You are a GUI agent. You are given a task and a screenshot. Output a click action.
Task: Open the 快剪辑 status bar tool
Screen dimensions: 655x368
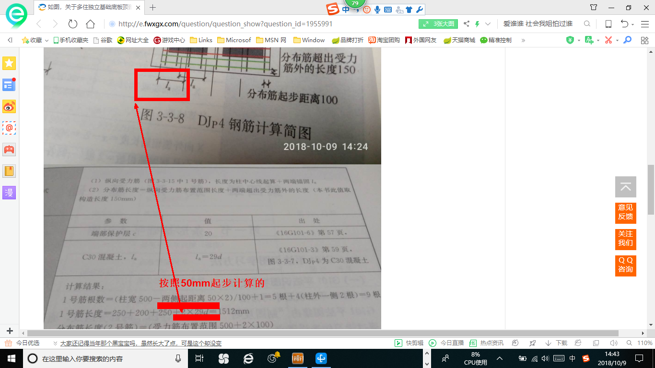(x=409, y=343)
